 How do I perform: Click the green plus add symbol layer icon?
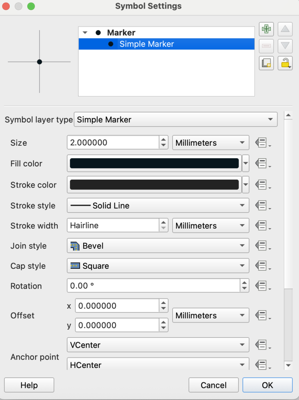266,29
